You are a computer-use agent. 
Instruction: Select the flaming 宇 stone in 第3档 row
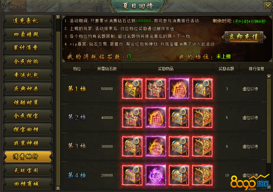pos(156,146)
